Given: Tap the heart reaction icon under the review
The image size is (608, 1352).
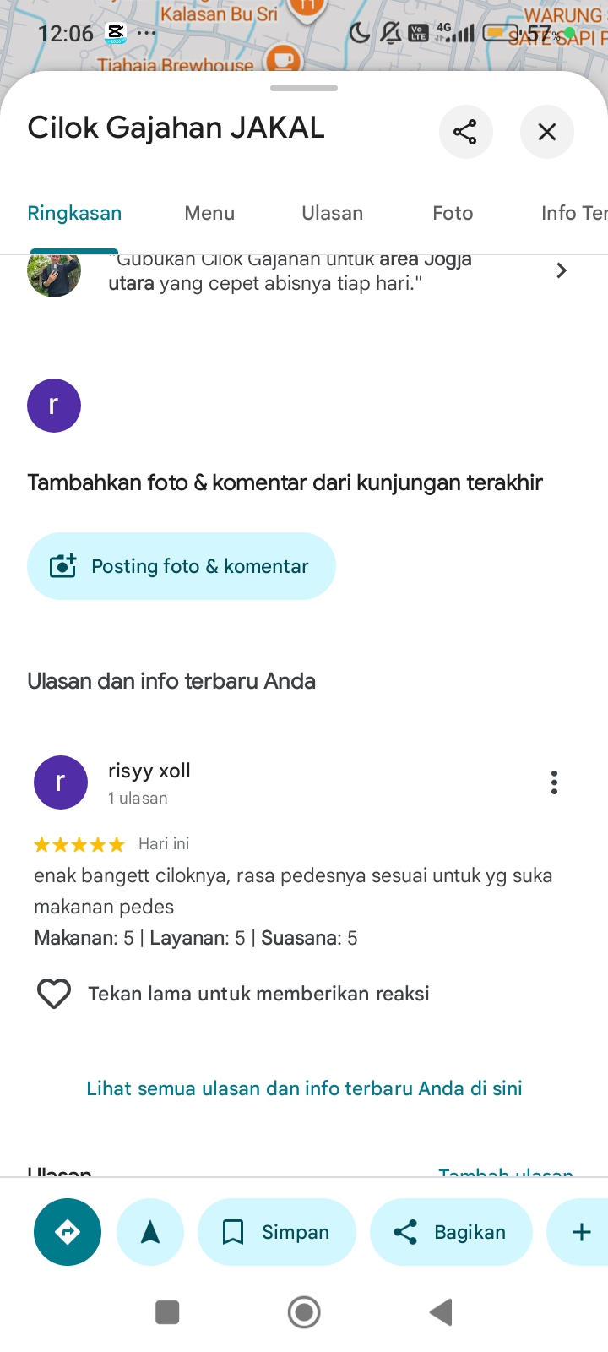Looking at the screenshot, I should pos(54,994).
